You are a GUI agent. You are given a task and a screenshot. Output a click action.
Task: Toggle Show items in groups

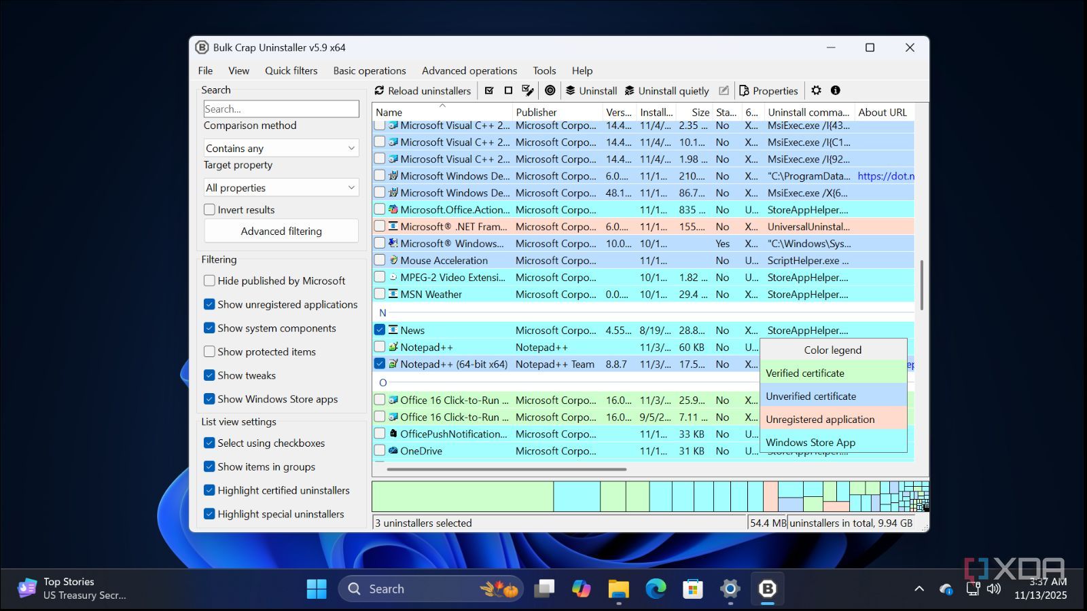(210, 466)
